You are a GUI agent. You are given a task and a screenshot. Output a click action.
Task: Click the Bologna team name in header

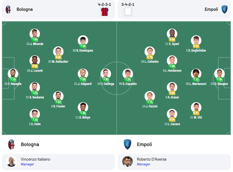[x=25, y=9]
